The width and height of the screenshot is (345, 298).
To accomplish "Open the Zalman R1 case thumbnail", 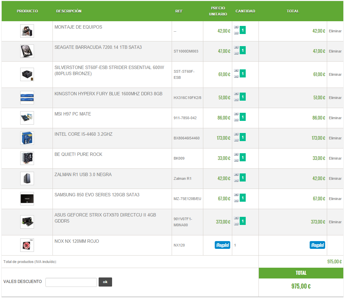I will point(27,178).
